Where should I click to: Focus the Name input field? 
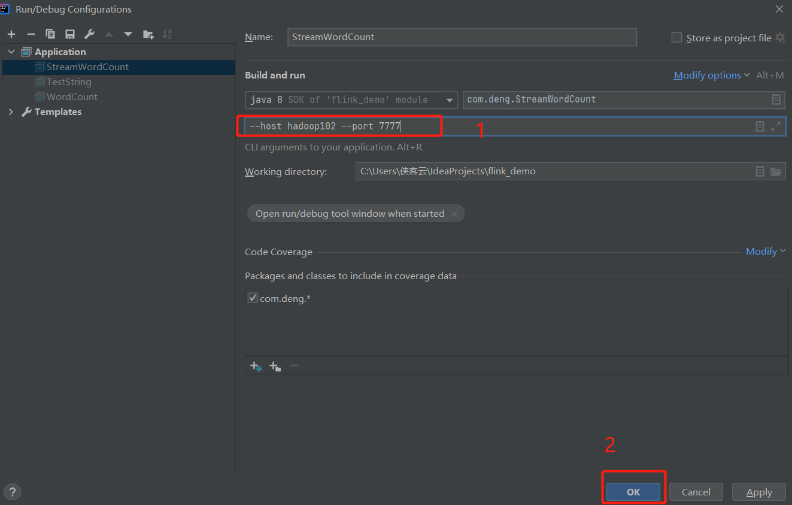[x=462, y=37]
